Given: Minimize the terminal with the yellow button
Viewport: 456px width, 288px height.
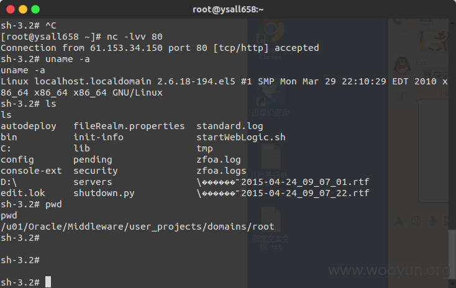Looking at the screenshot, I should point(23,9).
